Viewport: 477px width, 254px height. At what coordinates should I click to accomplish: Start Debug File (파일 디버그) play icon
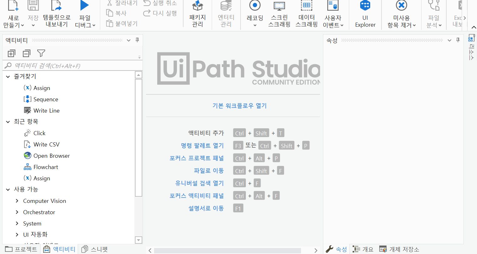[85, 5]
